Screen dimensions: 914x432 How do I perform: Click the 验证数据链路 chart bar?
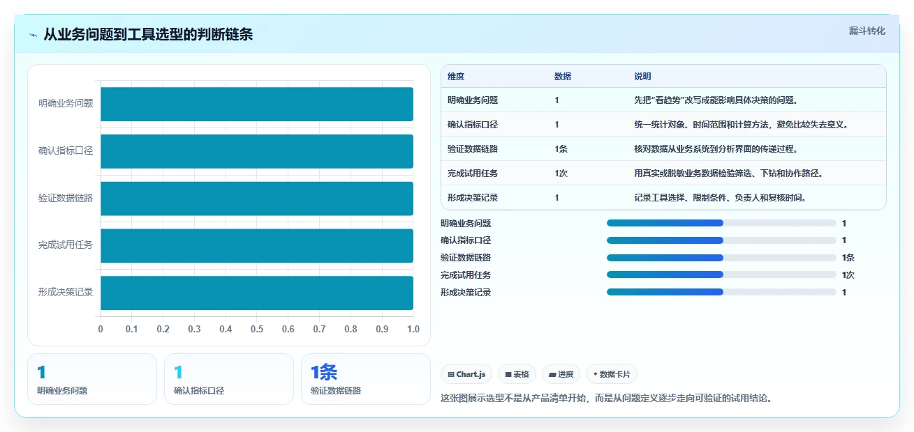point(257,199)
